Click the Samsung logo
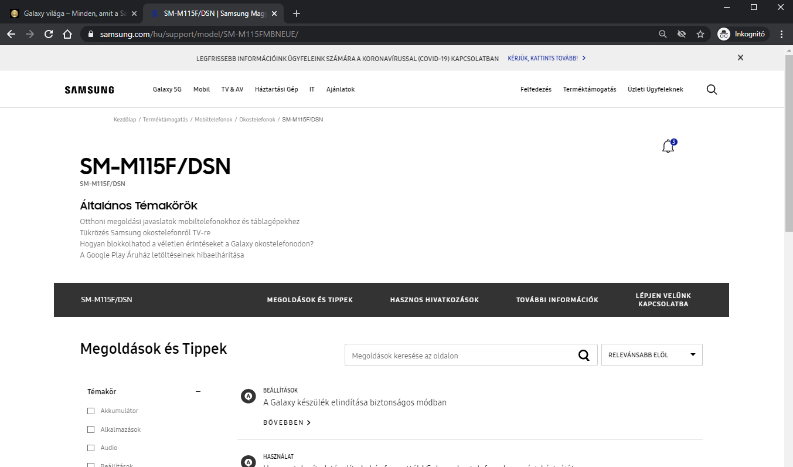793x467 pixels. point(89,90)
